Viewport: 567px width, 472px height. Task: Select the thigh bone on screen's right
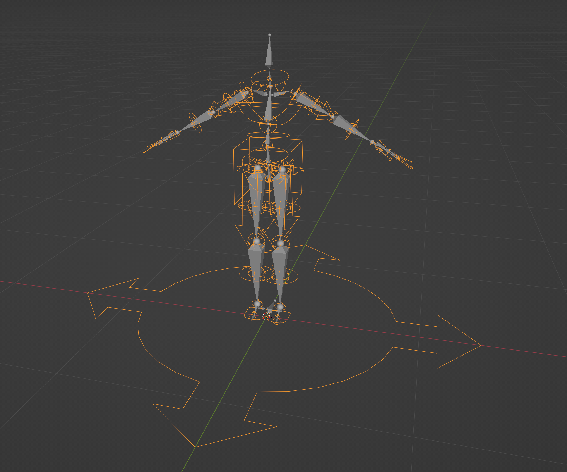281,205
